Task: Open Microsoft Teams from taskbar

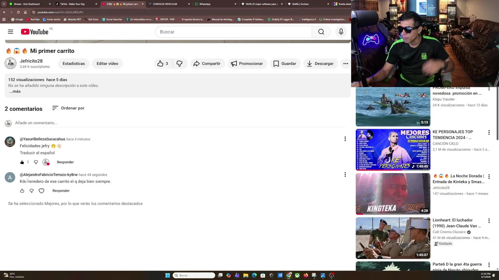Action: click(x=237, y=275)
